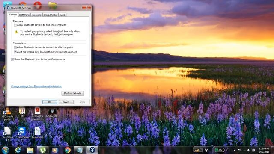This screenshot has width=274, height=154.
Task: Select the ANSWER PDF desktop icon
Action: coord(37,114)
